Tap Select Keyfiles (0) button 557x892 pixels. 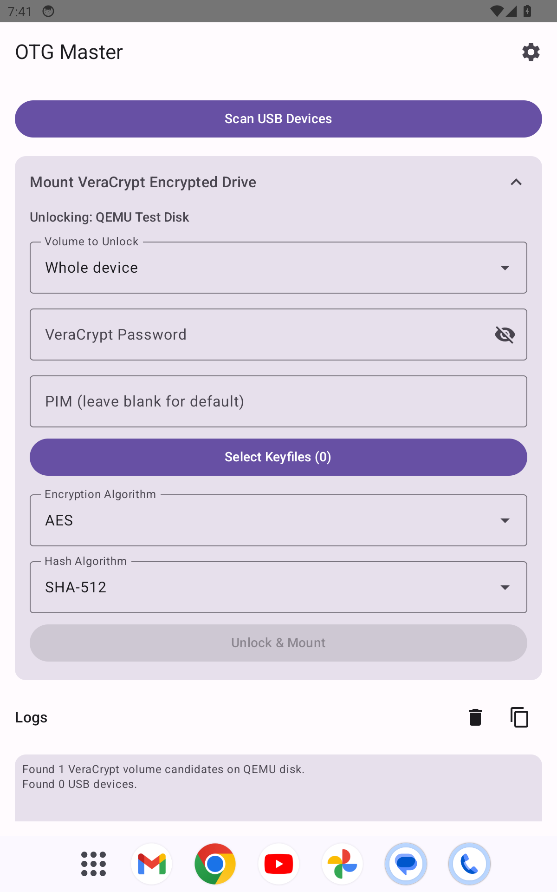tap(278, 457)
